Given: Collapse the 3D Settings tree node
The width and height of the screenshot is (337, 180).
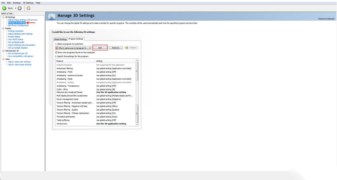Looking at the screenshot, I should pyautogui.click(x=3, y=17).
